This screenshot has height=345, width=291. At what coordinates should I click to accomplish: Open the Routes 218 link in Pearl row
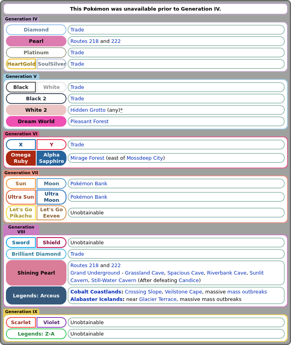tap(85, 41)
